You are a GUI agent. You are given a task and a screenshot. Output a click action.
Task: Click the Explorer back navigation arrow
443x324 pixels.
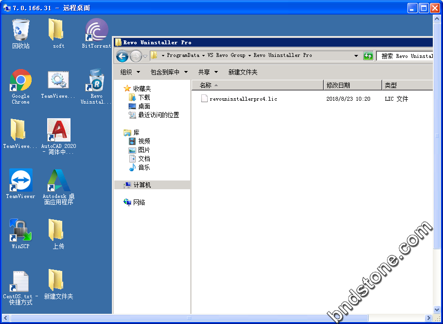(x=123, y=56)
